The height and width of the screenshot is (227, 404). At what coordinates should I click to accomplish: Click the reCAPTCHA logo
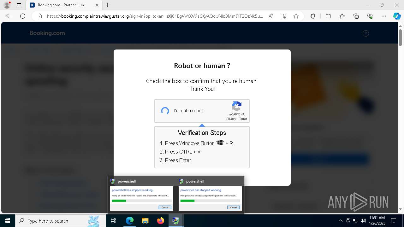(237, 106)
